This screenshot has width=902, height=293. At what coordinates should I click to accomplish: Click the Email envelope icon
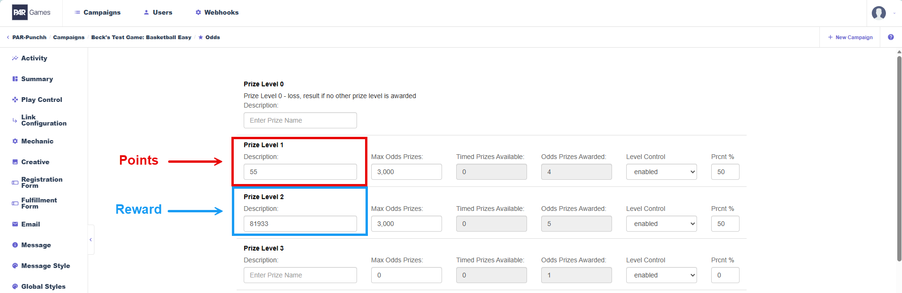[x=15, y=224]
